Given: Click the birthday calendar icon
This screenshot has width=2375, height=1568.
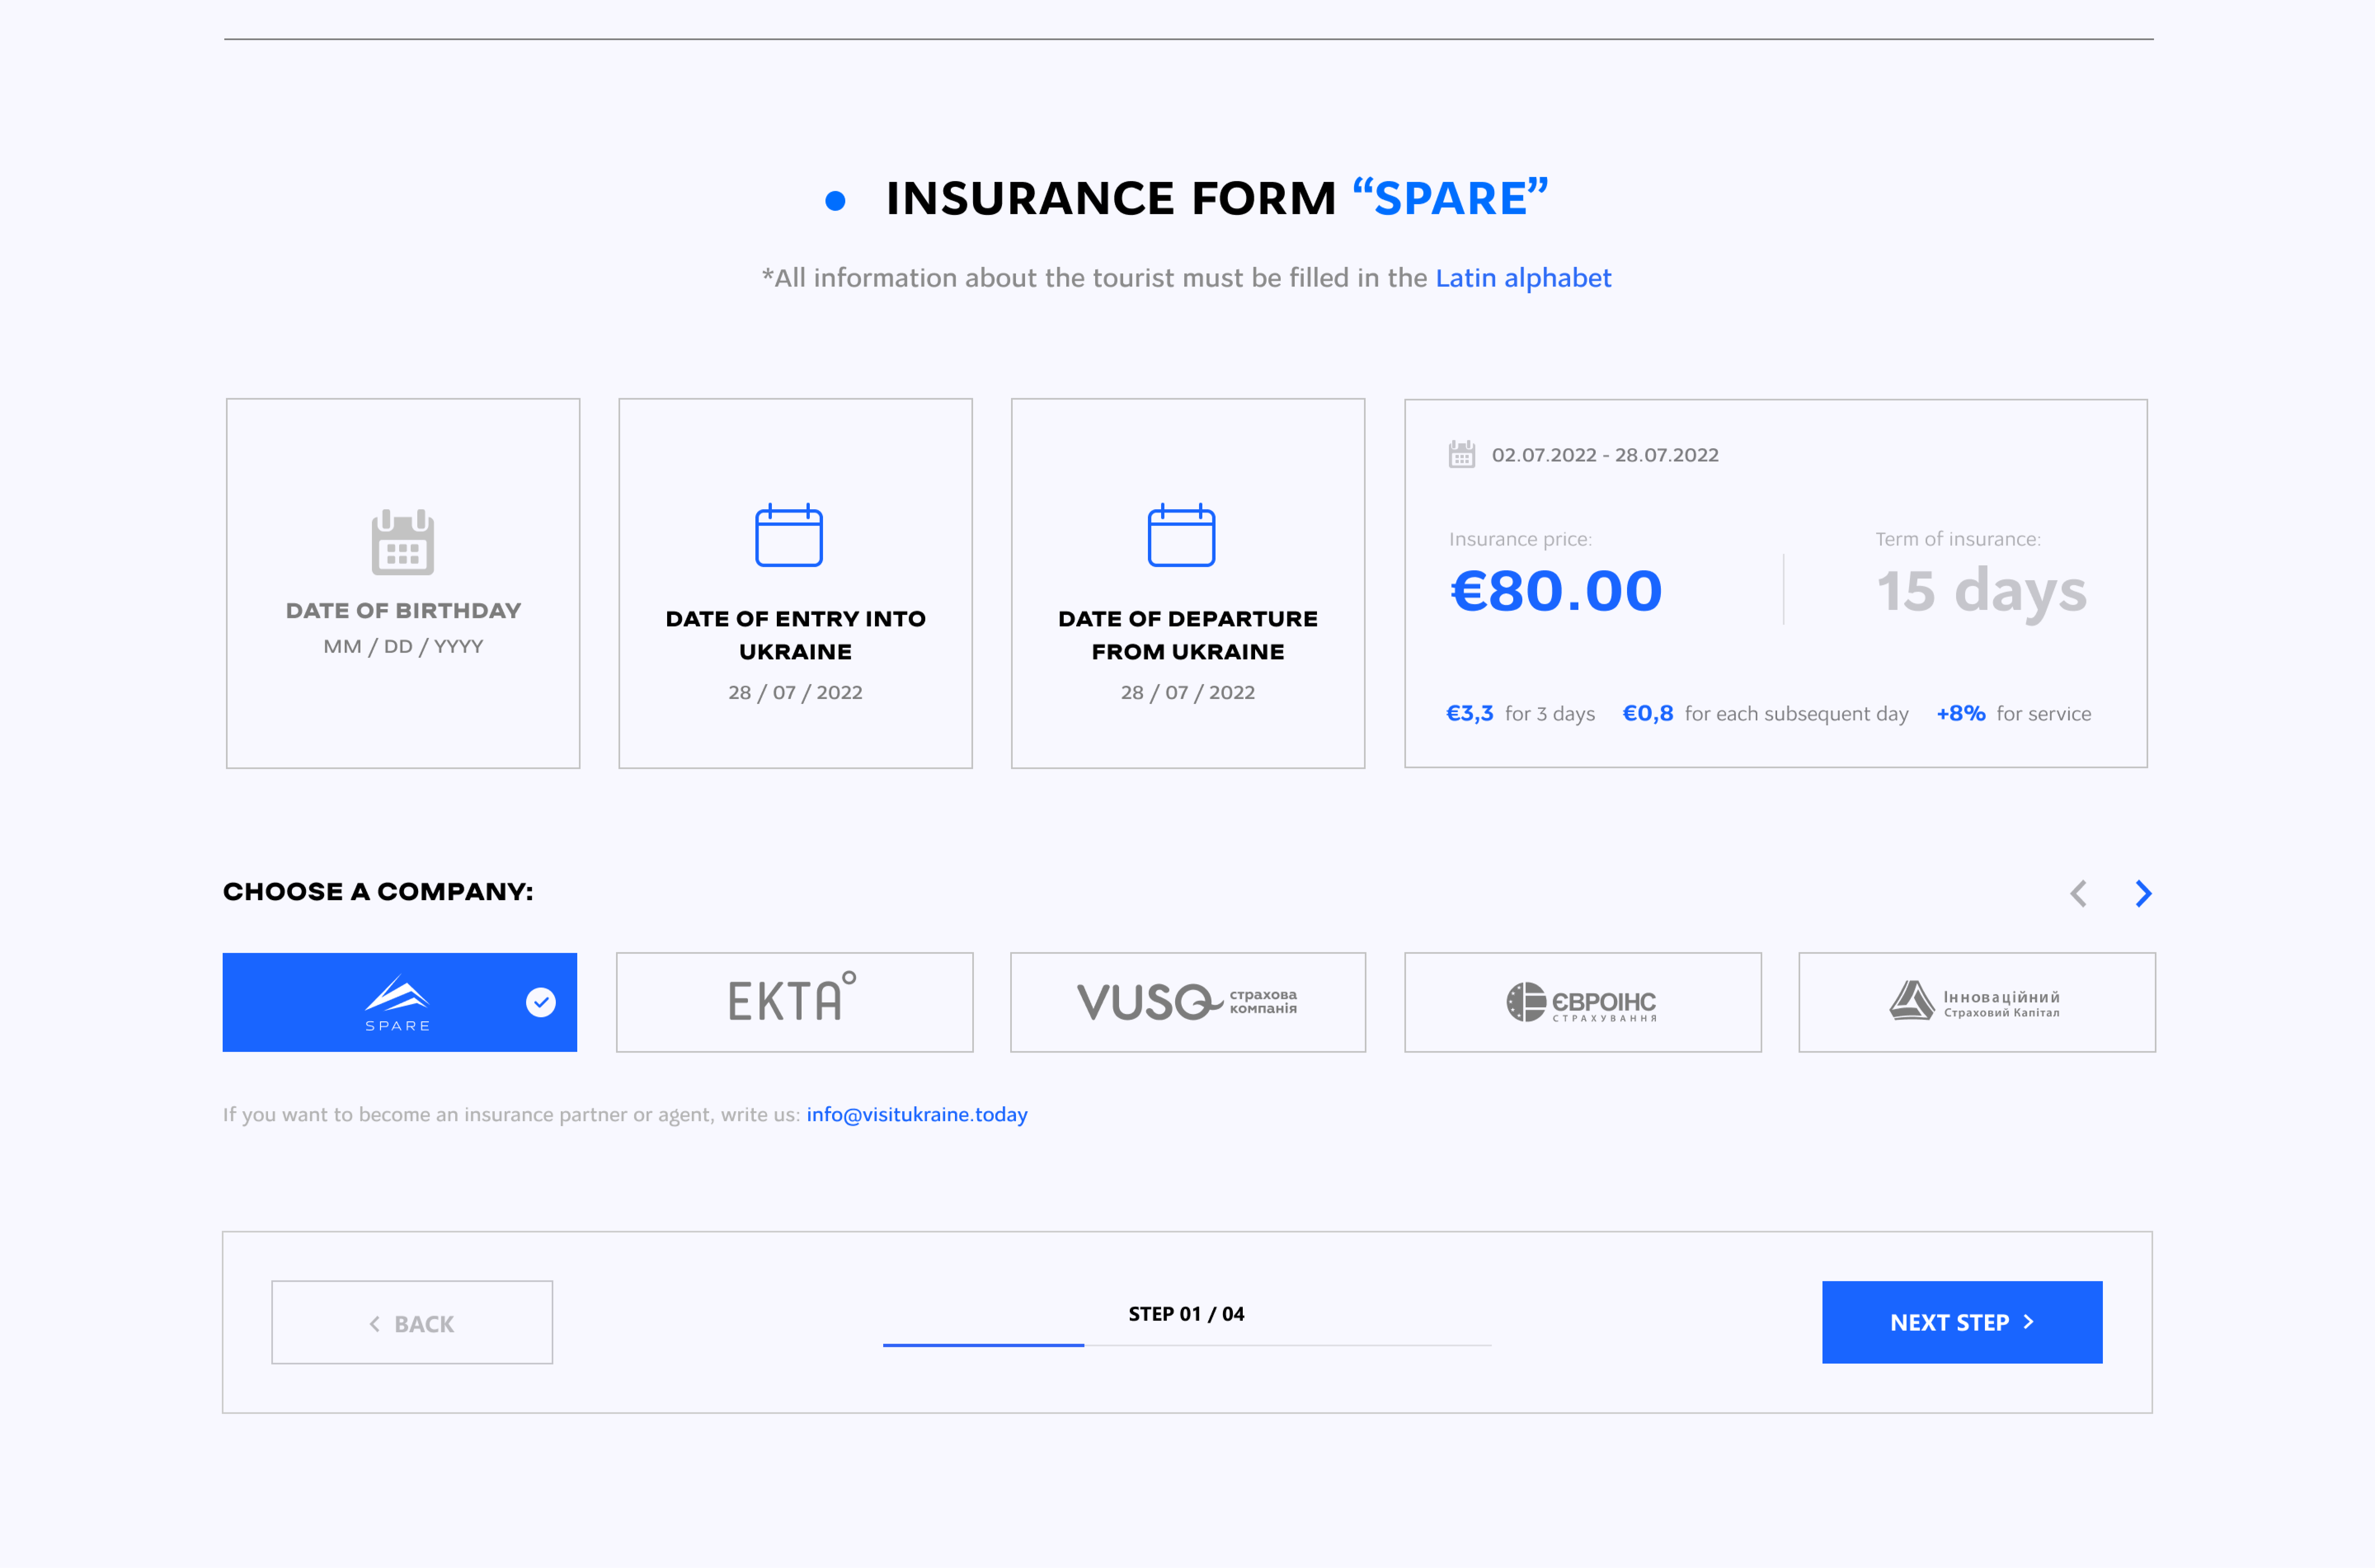Looking at the screenshot, I should pyautogui.click(x=402, y=542).
